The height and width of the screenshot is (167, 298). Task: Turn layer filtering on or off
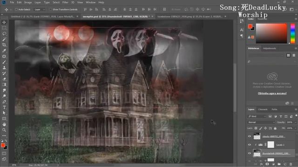[296, 116]
